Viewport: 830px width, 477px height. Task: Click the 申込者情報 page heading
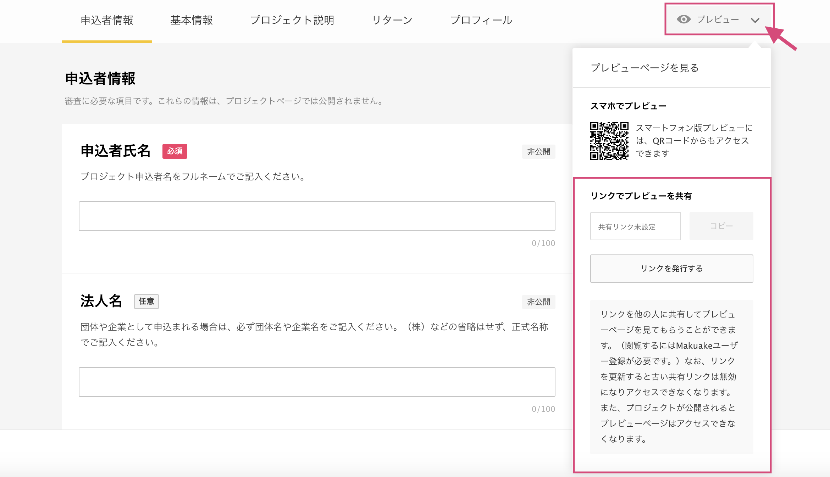pos(100,79)
